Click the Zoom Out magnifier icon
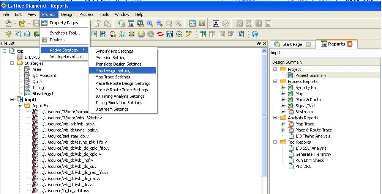382x194 pixels. click(x=159, y=23)
